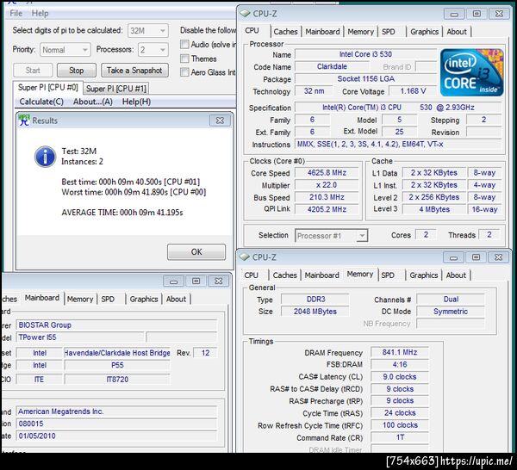Image resolution: width=517 pixels, height=470 pixels.
Task: Click the Bus Speed 210.3 MHz value
Action: [x=327, y=197]
